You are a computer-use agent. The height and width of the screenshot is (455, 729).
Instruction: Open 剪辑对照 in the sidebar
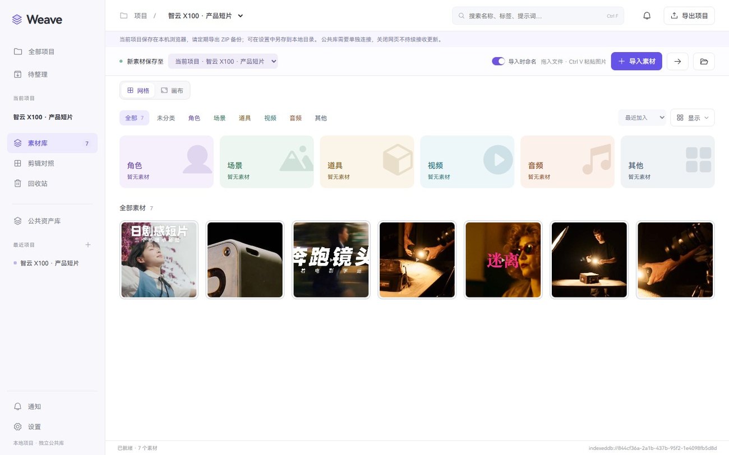[52, 164]
